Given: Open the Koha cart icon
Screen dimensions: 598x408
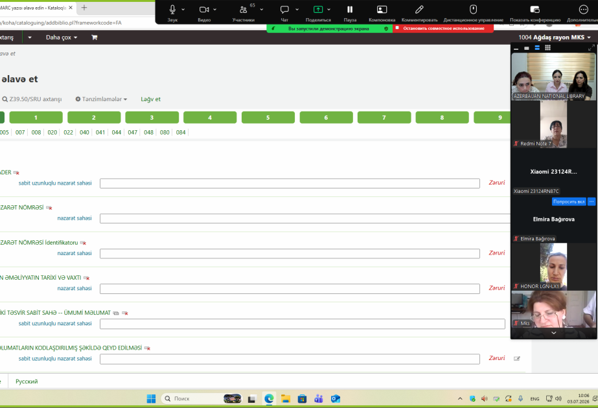Looking at the screenshot, I should click(x=94, y=38).
